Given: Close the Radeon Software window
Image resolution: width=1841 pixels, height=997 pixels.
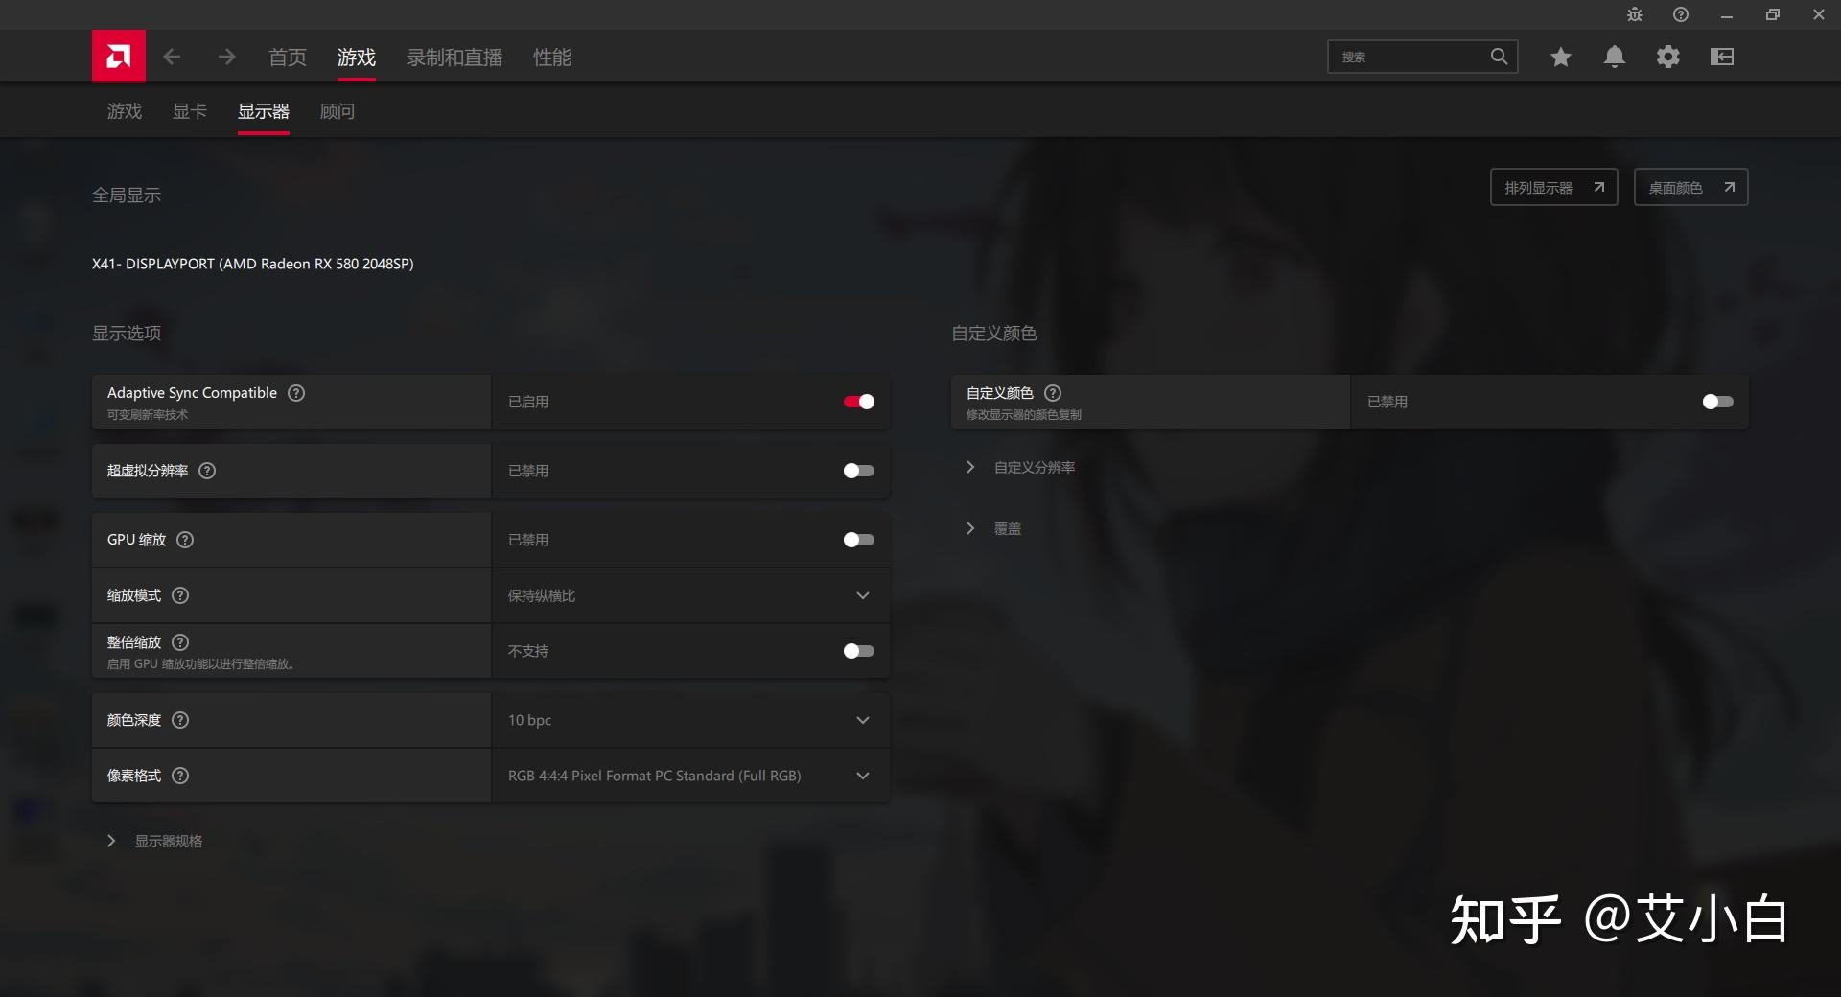Looking at the screenshot, I should [1819, 14].
